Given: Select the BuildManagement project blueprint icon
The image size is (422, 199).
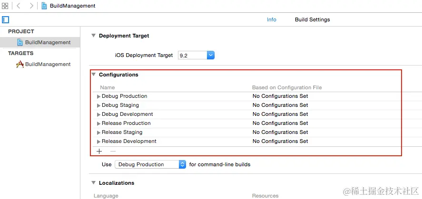Looking at the screenshot, I should (20, 42).
